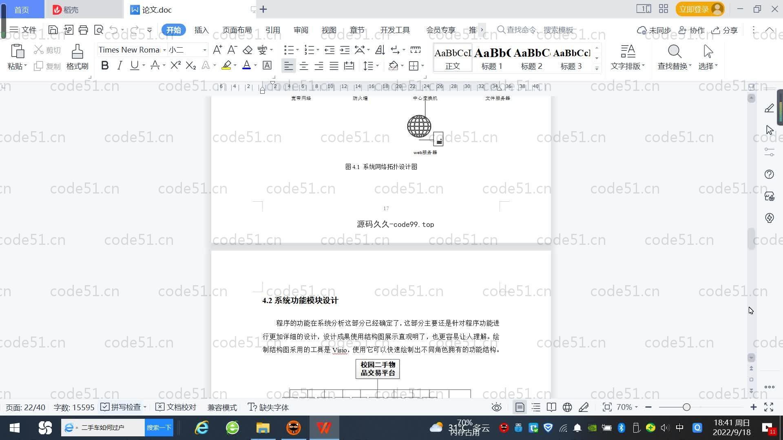Viewport: 783px width, 440px height.
Task: Click 文档校对 in status bar
Action: tap(176, 407)
